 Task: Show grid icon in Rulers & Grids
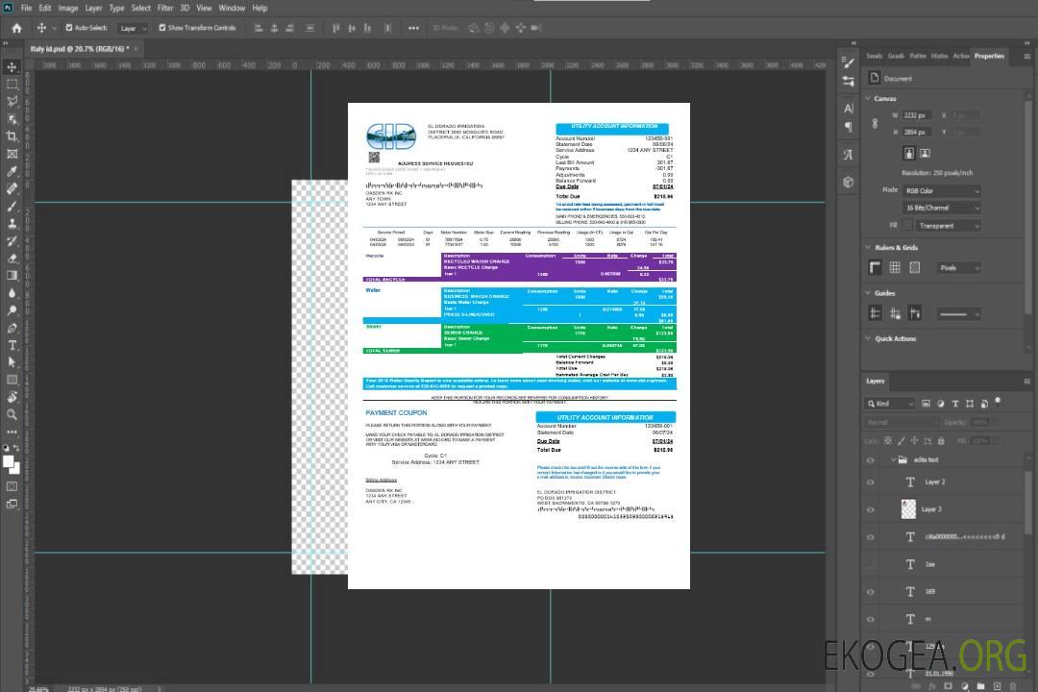click(x=895, y=267)
